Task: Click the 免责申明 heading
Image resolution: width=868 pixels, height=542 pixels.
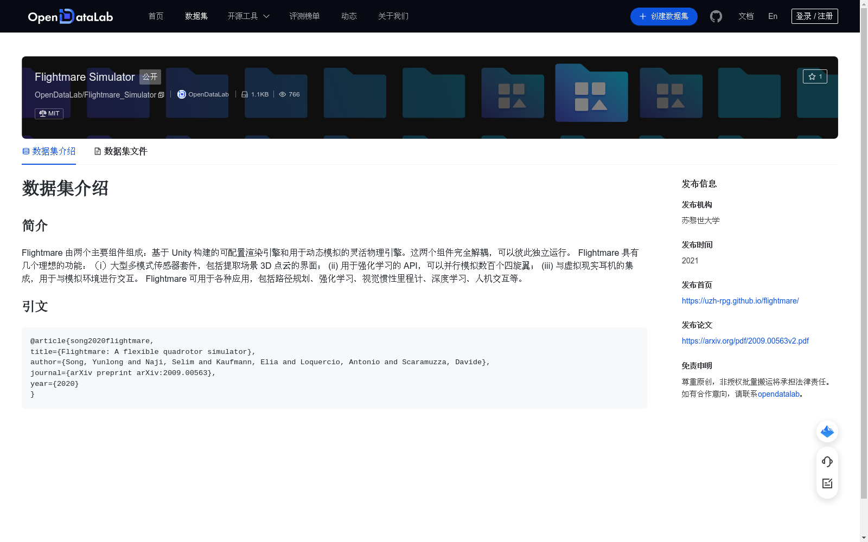Action: pyautogui.click(x=697, y=366)
